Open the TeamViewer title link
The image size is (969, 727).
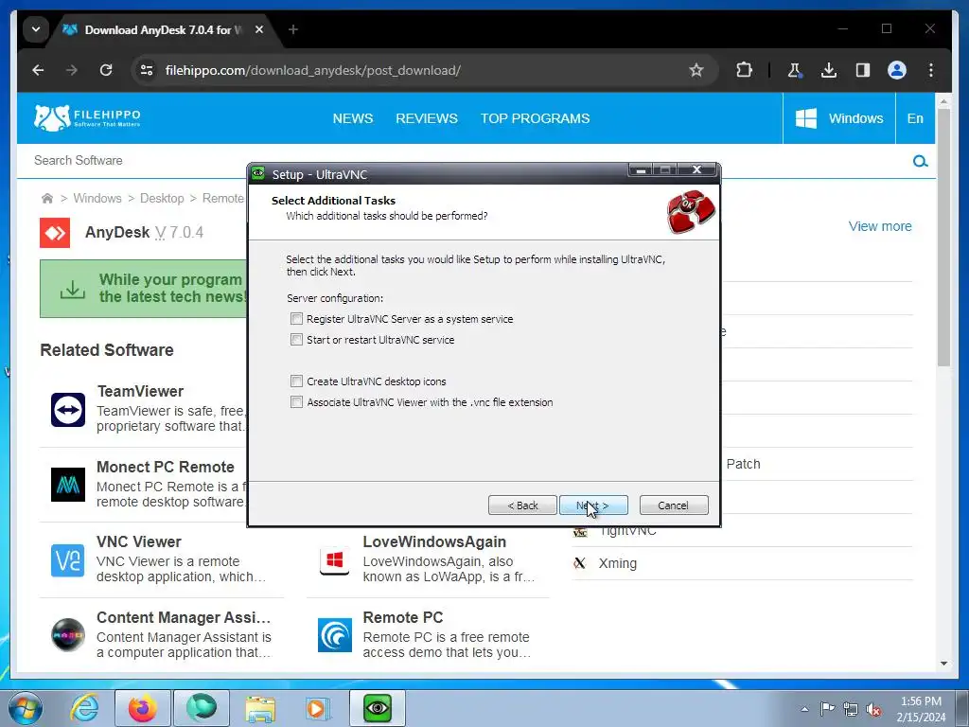(140, 391)
